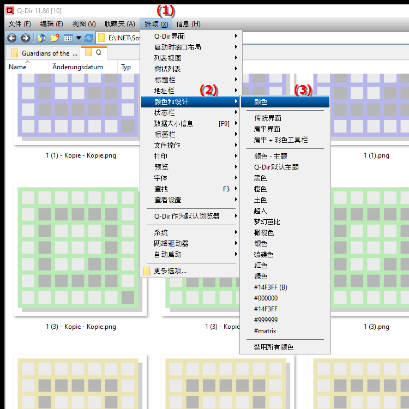
Task: Open the 系统 submenu
Action: (190, 233)
